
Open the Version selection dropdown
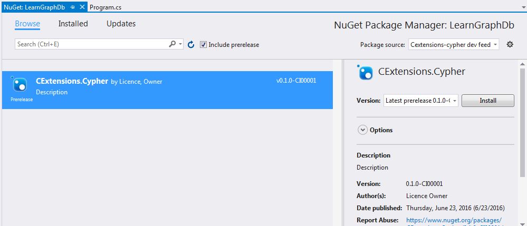click(421, 101)
